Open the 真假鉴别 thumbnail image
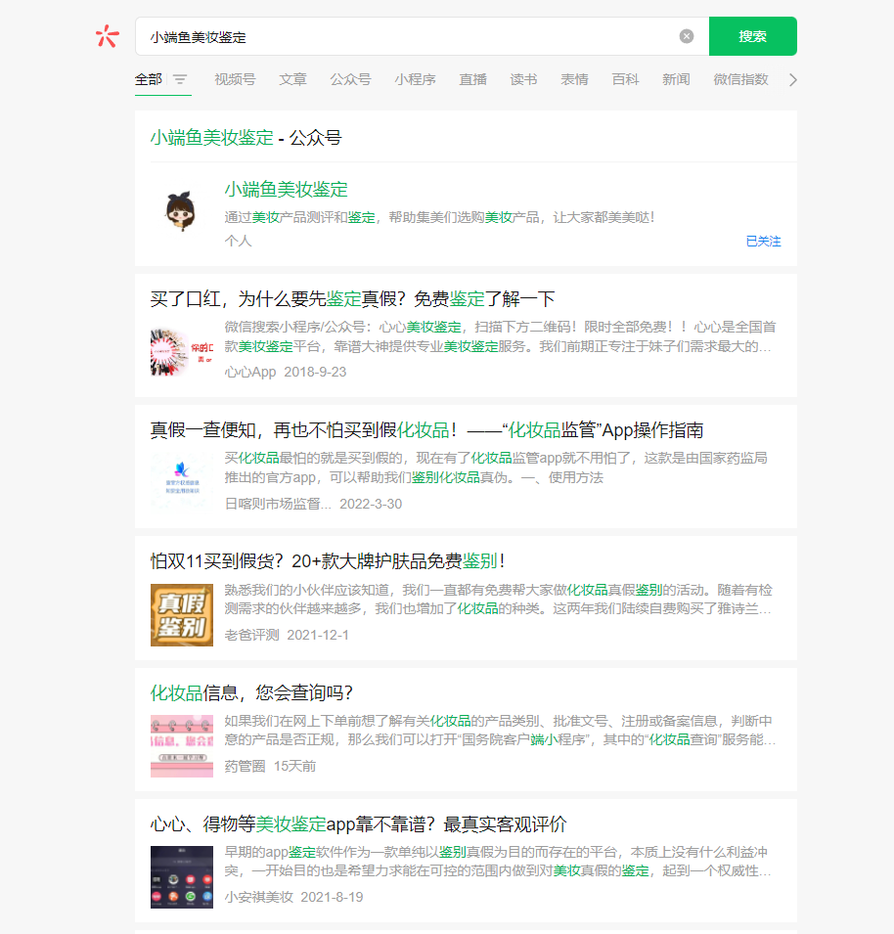This screenshot has height=934, width=894. (x=182, y=615)
